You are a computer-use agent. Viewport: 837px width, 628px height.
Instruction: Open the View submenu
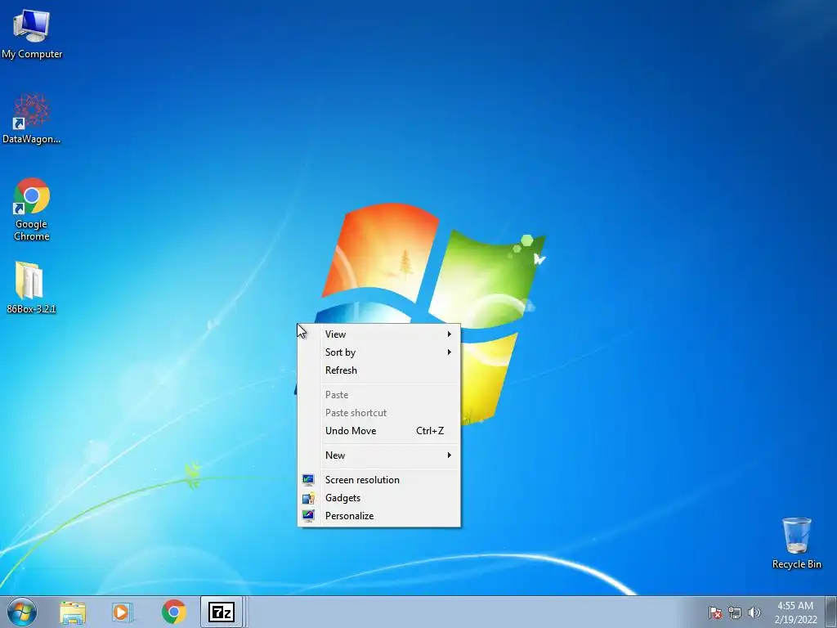(x=378, y=334)
